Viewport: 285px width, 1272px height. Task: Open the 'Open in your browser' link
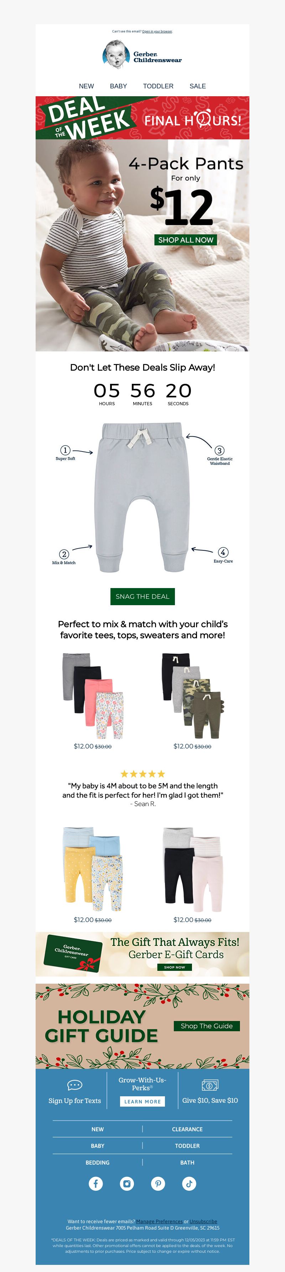coord(157,31)
